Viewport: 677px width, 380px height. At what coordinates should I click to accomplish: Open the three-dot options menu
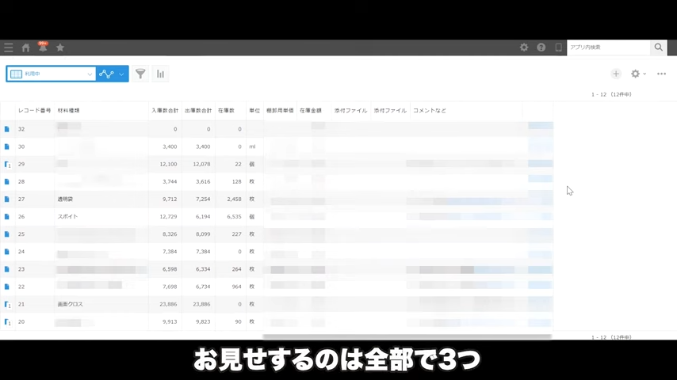pyautogui.click(x=661, y=74)
